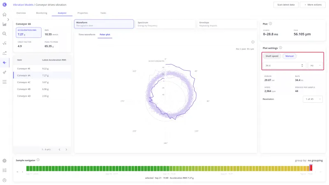329x185 pixels.
Task: Click the Plot settings info icon
Action: pos(280,48)
